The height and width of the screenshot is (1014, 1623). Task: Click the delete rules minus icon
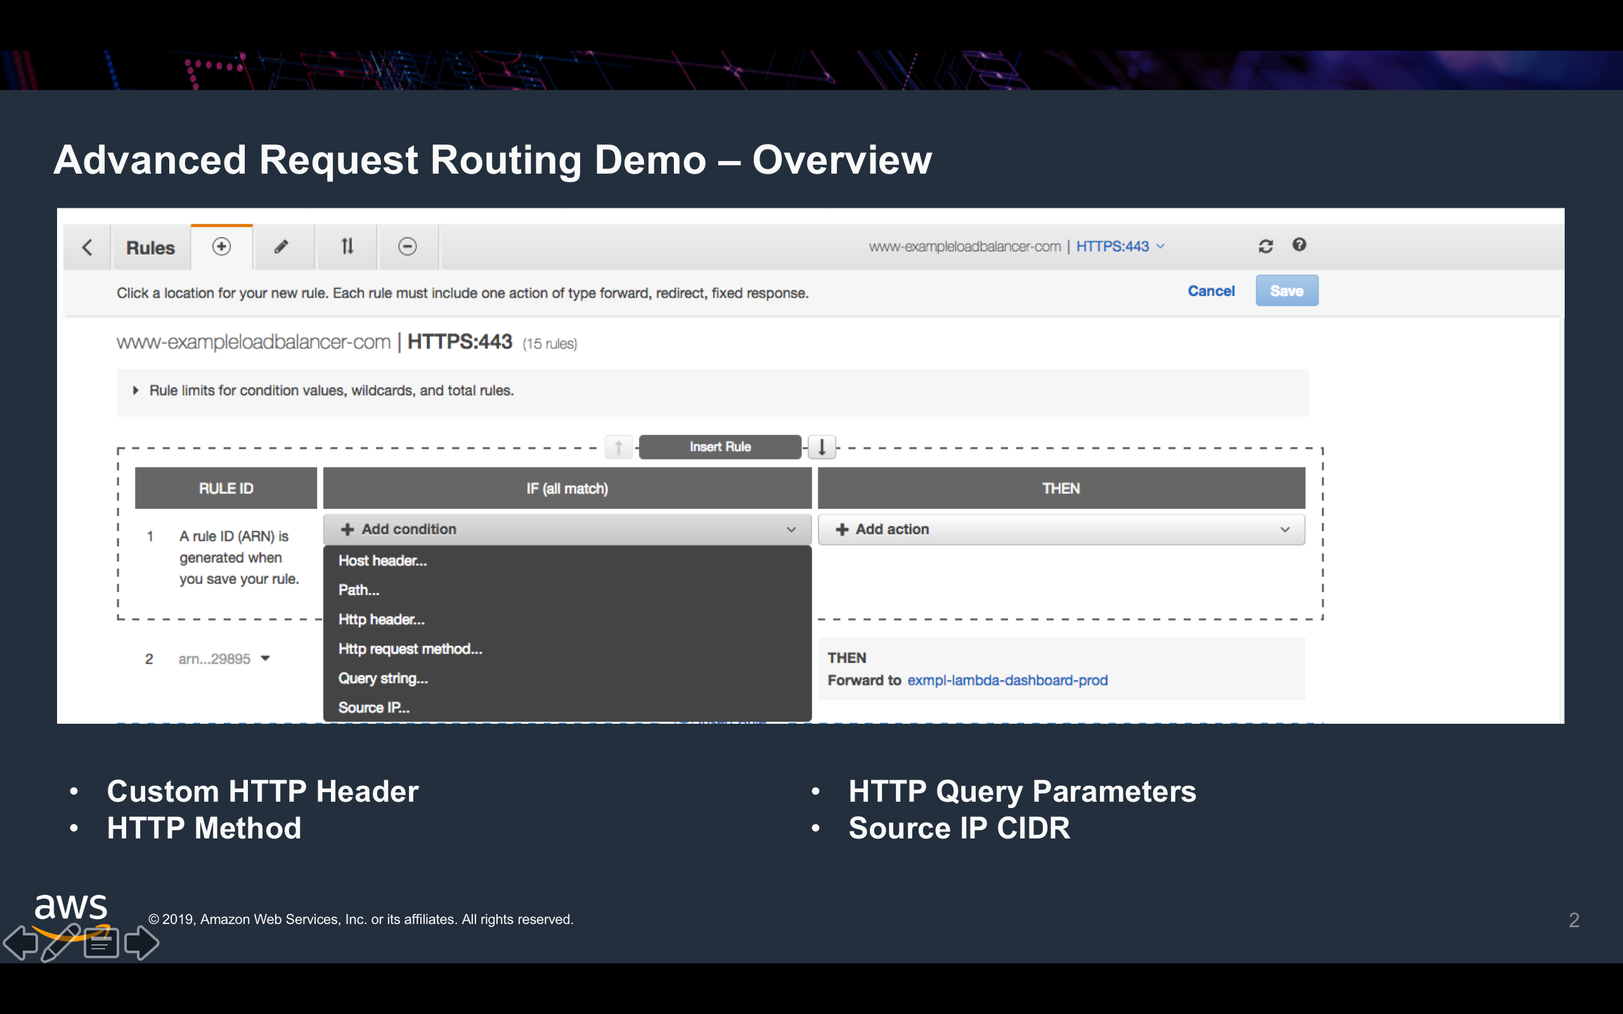tap(407, 247)
